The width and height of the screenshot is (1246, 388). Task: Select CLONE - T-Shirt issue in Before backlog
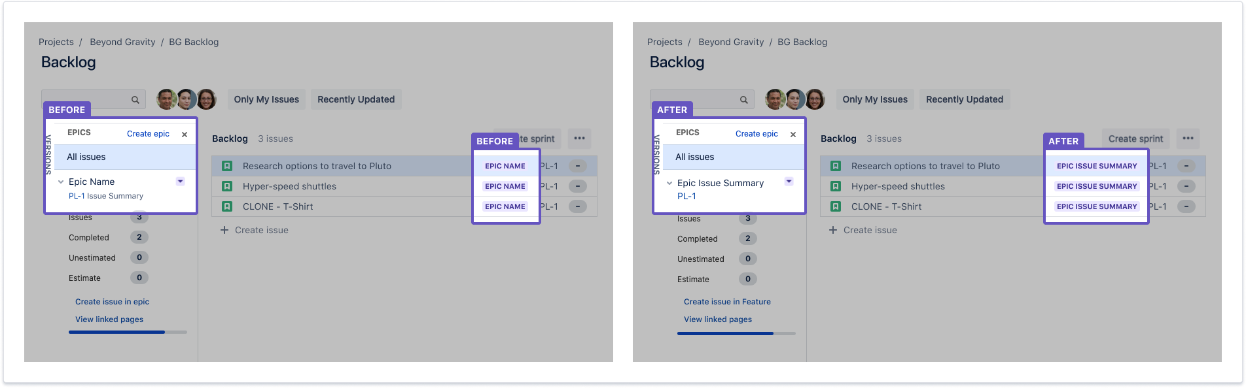pos(404,206)
